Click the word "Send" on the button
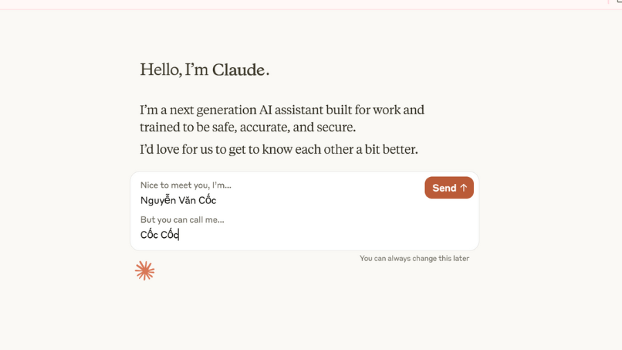The height and width of the screenshot is (350, 622). [x=444, y=188]
